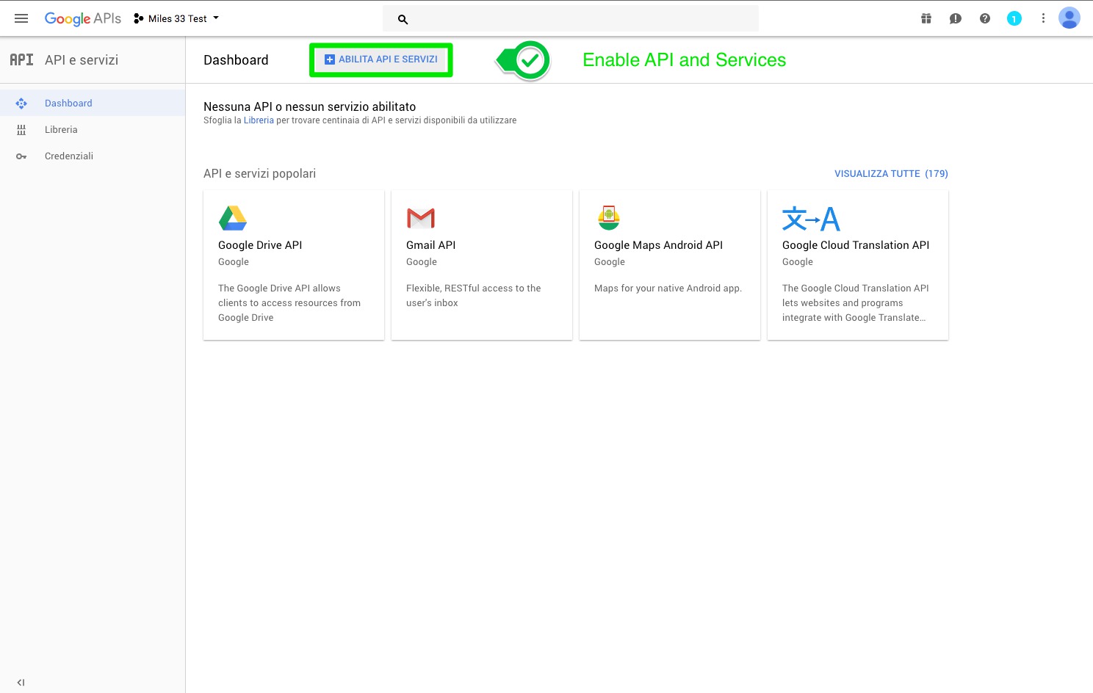Screen dimensions: 1093x693
Task: Open the help question mark icon
Action: tap(985, 18)
